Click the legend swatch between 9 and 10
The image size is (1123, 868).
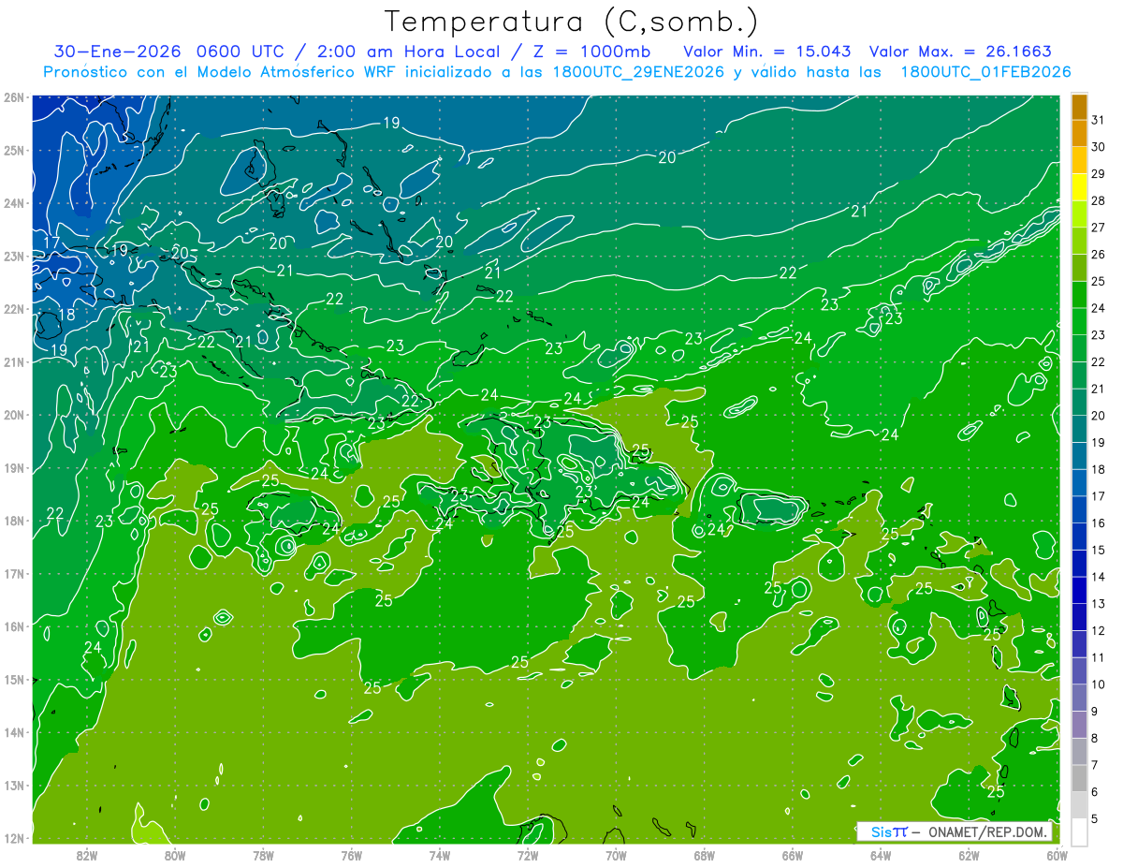point(1079,698)
